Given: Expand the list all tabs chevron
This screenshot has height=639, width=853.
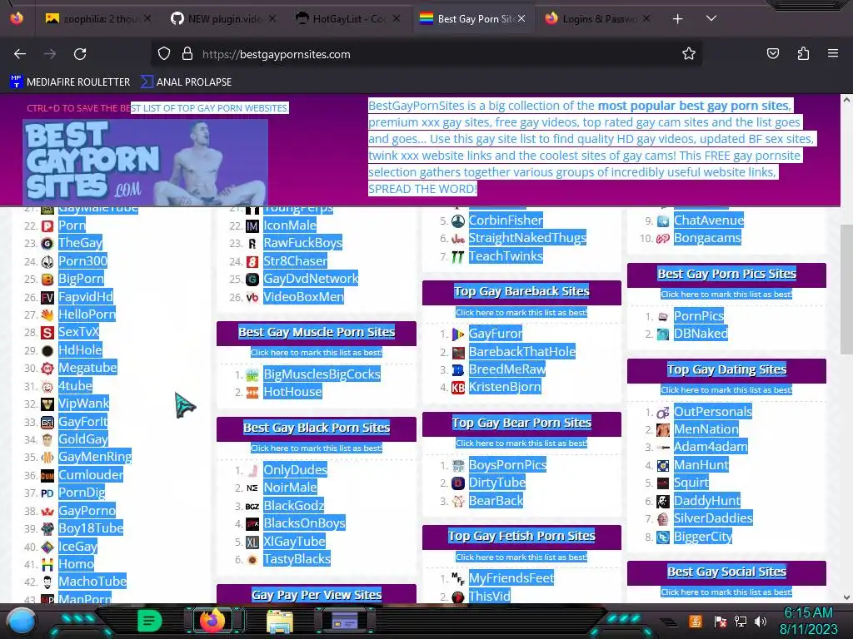Looking at the screenshot, I should [711, 18].
